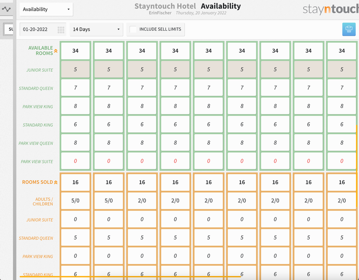Image resolution: width=359 pixels, height=280 pixels.
Task: Click the first column 16 rooms sold total
Action: point(75,183)
